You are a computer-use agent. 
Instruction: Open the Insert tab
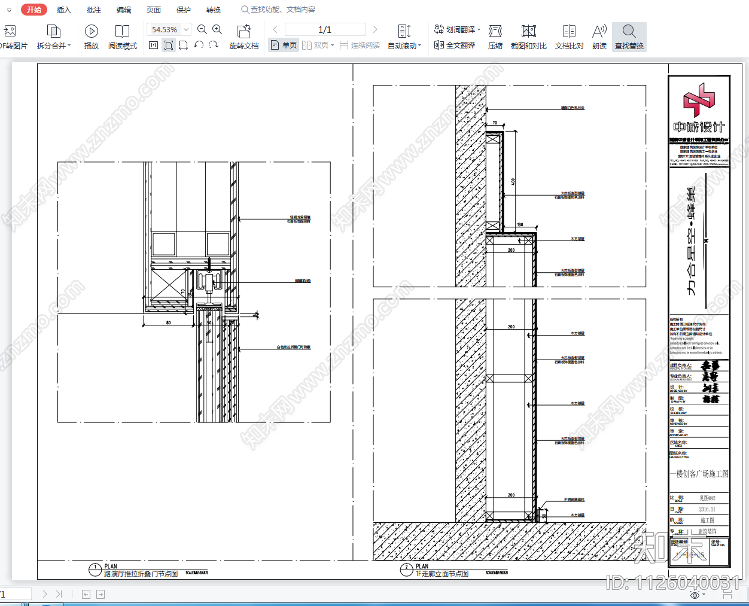[x=64, y=10]
